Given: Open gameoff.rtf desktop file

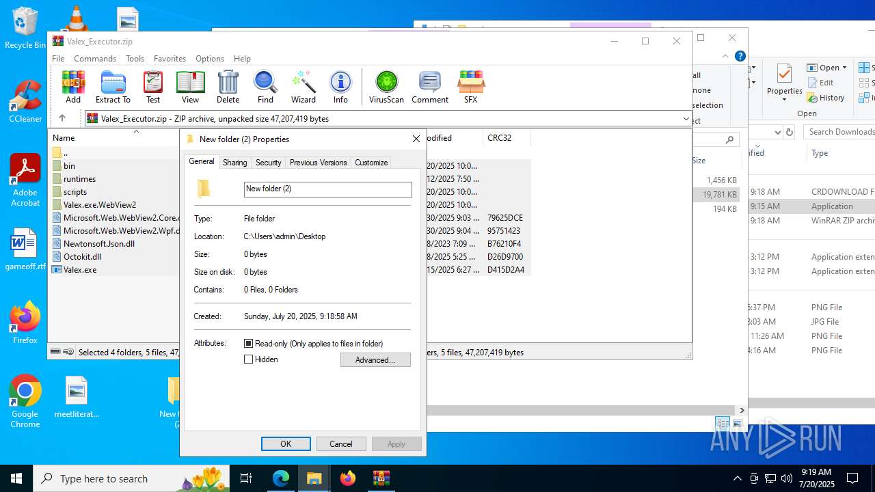Looking at the screenshot, I should [x=25, y=249].
